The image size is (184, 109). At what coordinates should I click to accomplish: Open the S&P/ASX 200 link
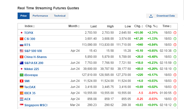(34, 63)
